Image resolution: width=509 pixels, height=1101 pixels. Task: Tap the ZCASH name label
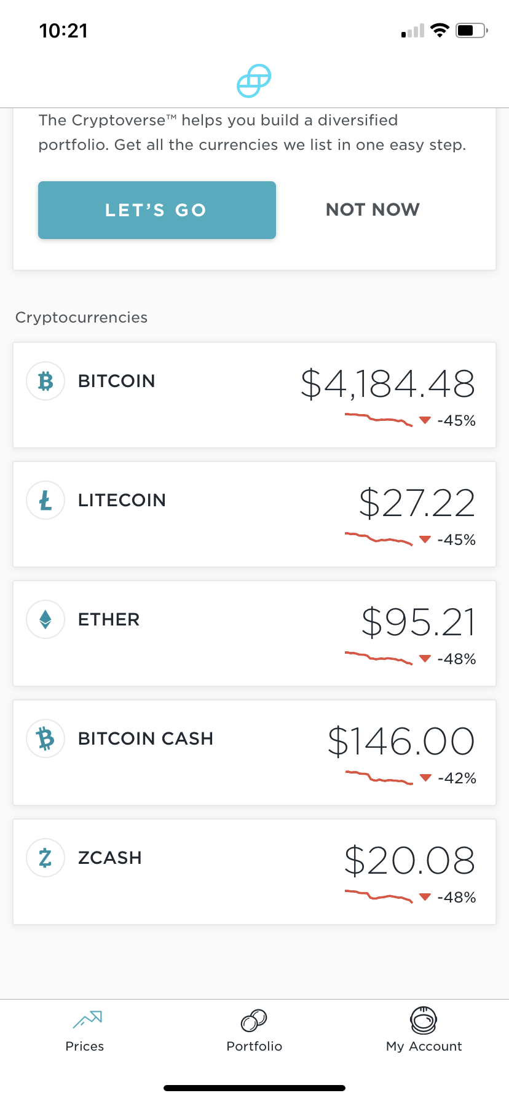(x=110, y=858)
